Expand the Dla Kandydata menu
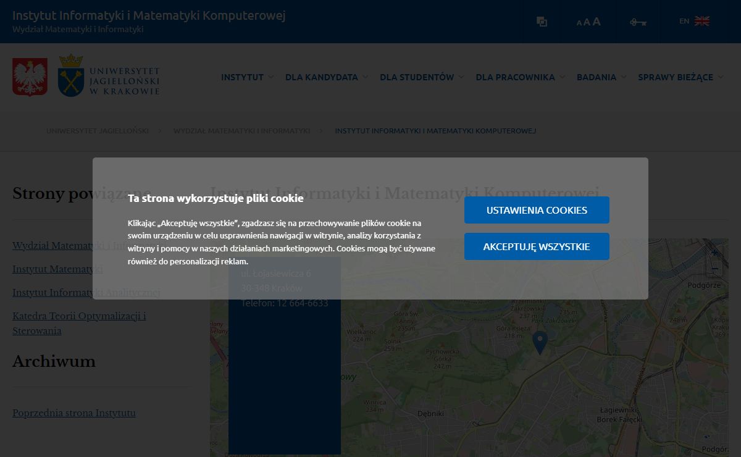Screen dimensions: 741x457 pos(327,77)
